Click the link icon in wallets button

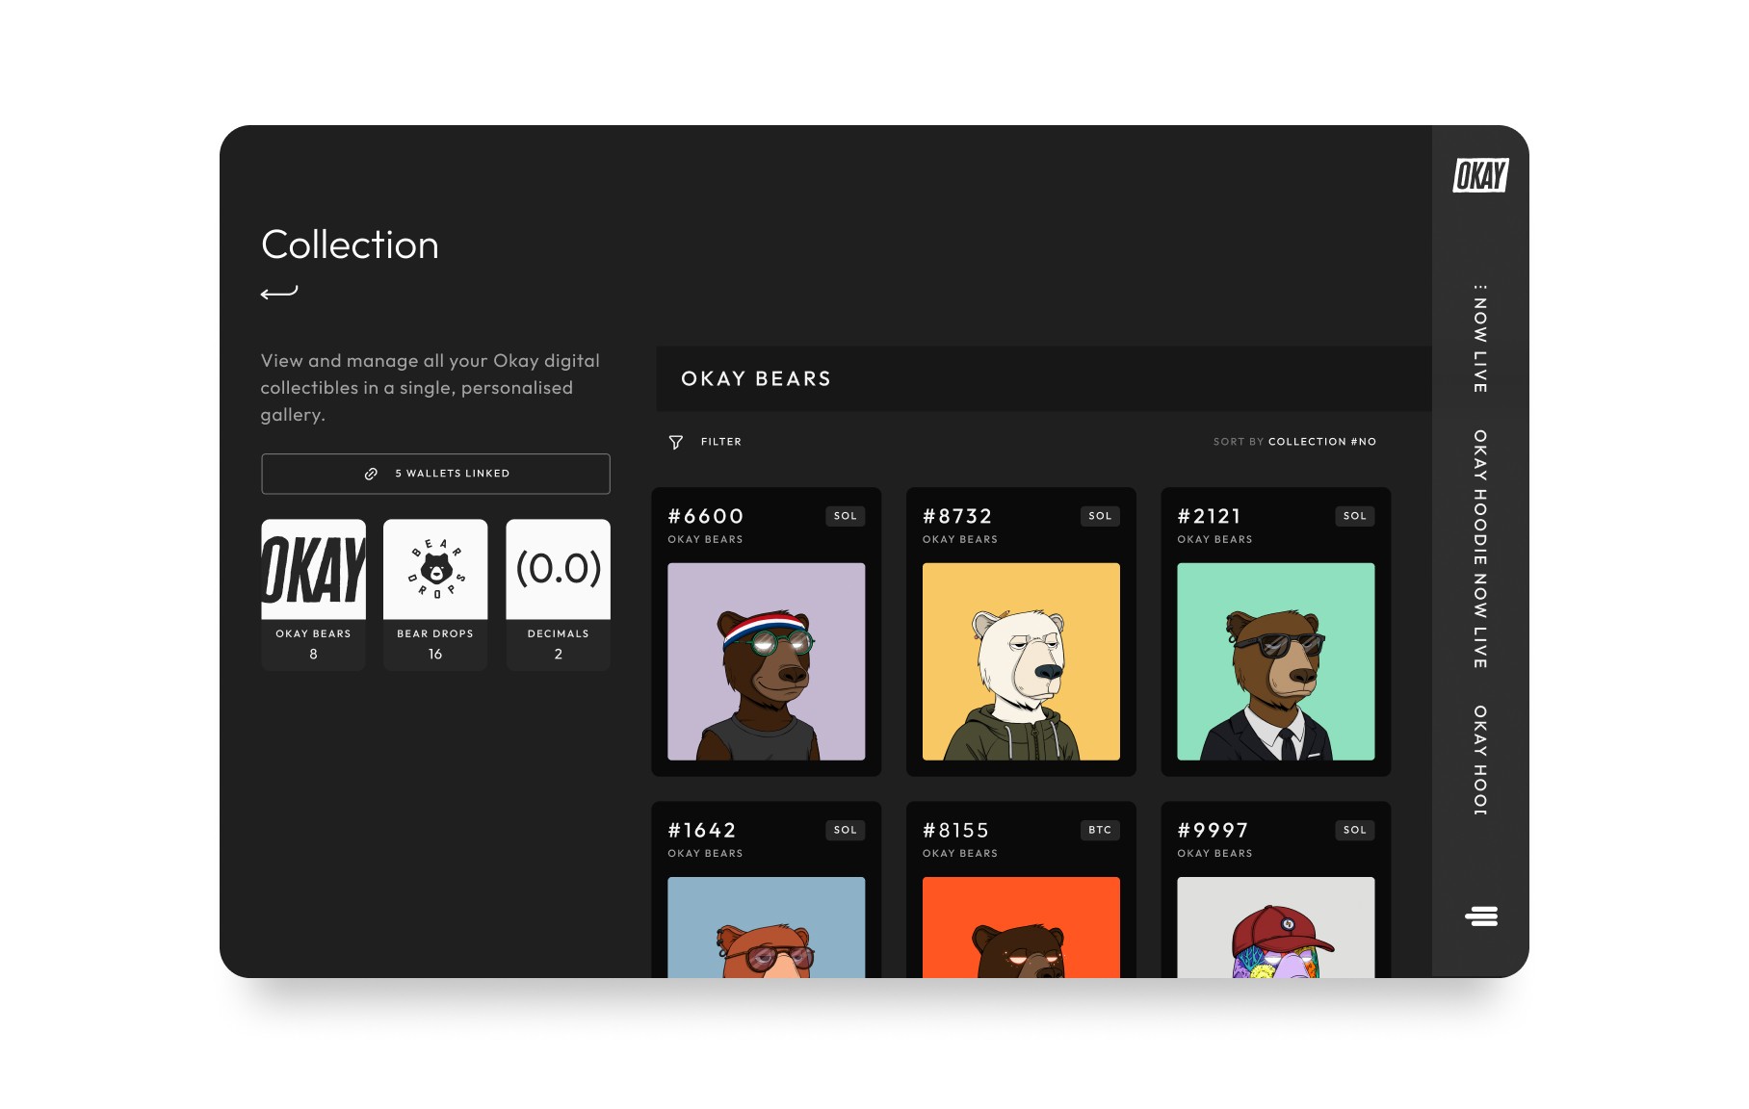[x=371, y=474]
